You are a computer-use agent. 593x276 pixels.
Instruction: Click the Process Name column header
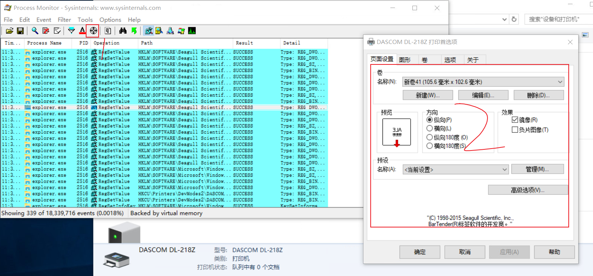(x=48, y=43)
